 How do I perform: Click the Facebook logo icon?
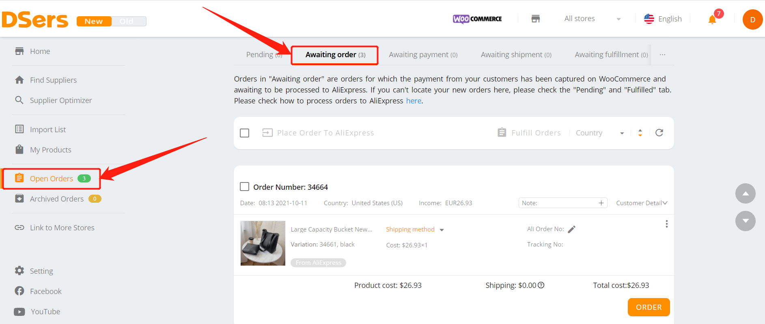tap(19, 291)
